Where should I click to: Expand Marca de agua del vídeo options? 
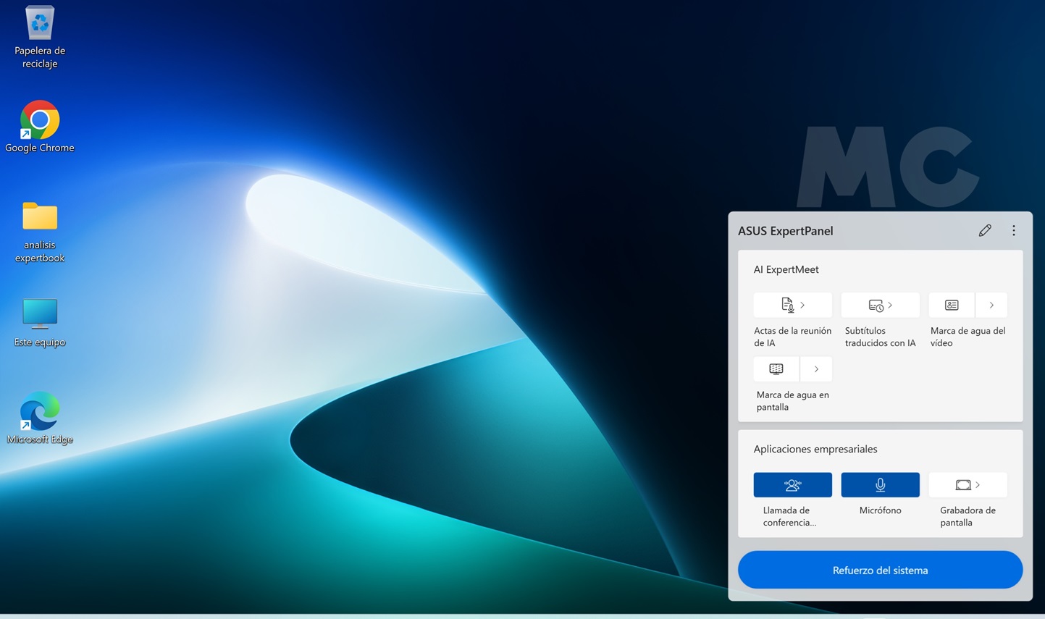click(991, 306)
